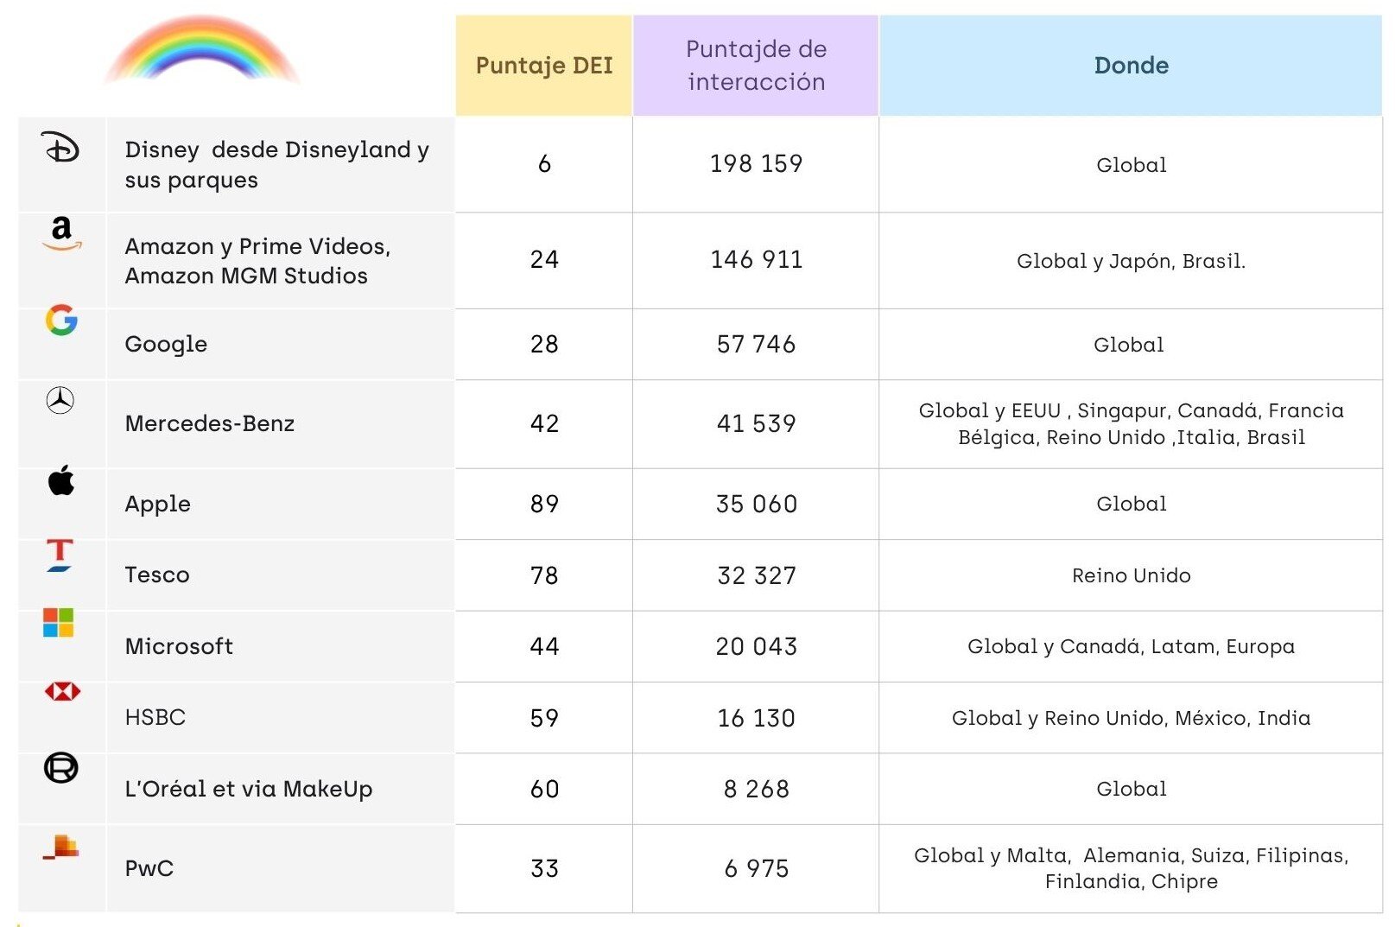Click interaction value 6 975
Image resolution: width=1395 pixels, height=927 pixels.
point(756,868)
